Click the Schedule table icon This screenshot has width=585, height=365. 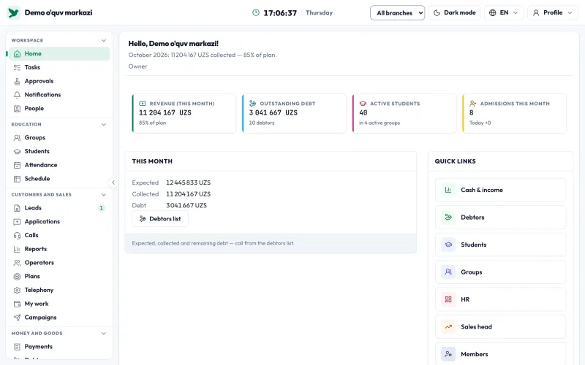(x=17, y=179)
